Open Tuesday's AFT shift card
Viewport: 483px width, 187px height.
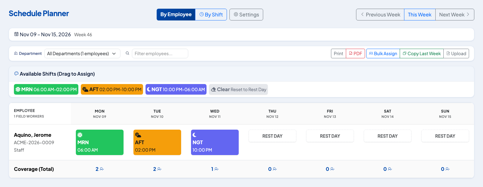(x=157, y=142)
